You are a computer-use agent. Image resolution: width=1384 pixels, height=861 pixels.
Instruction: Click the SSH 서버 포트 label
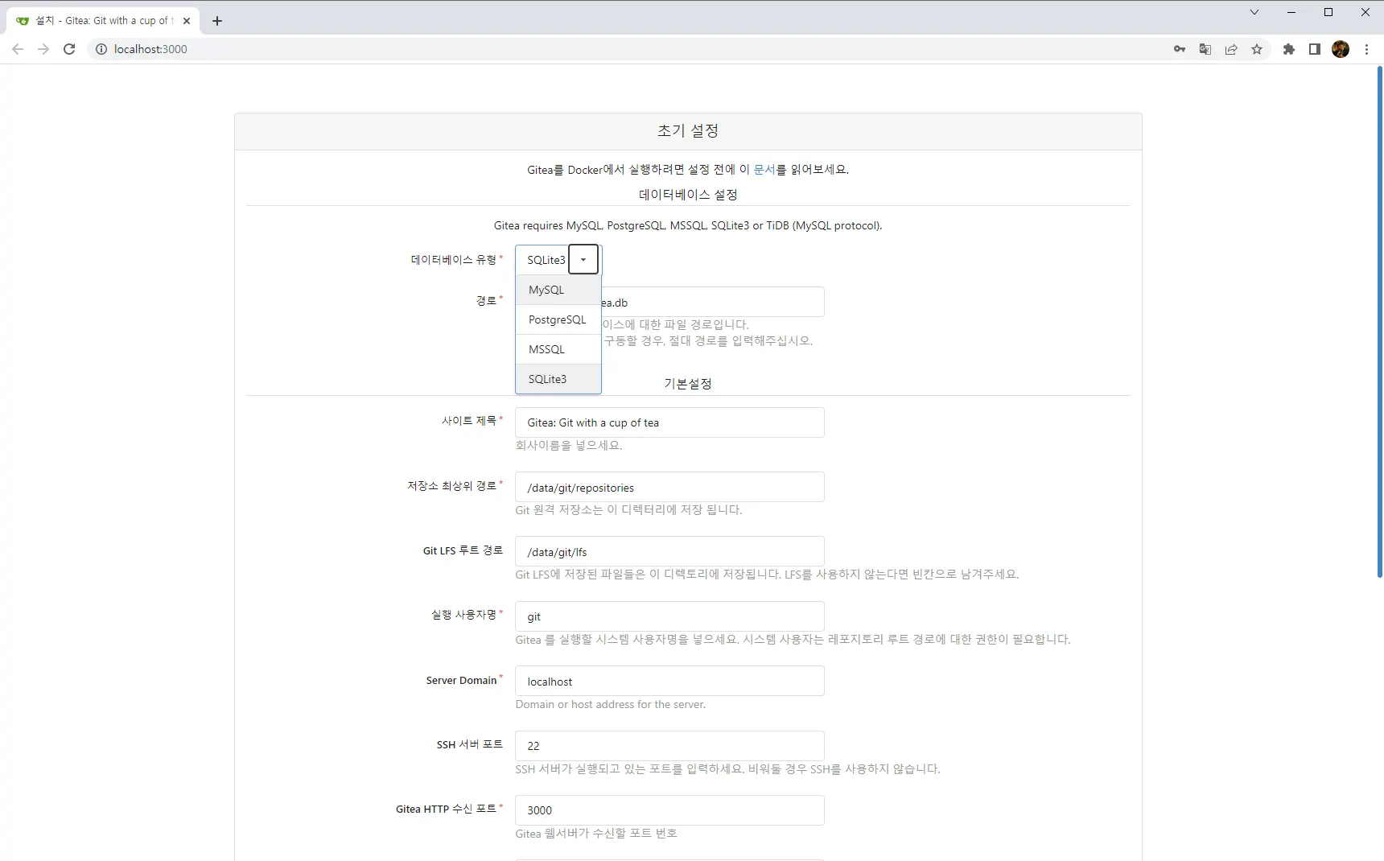click(x=470, y=745)
